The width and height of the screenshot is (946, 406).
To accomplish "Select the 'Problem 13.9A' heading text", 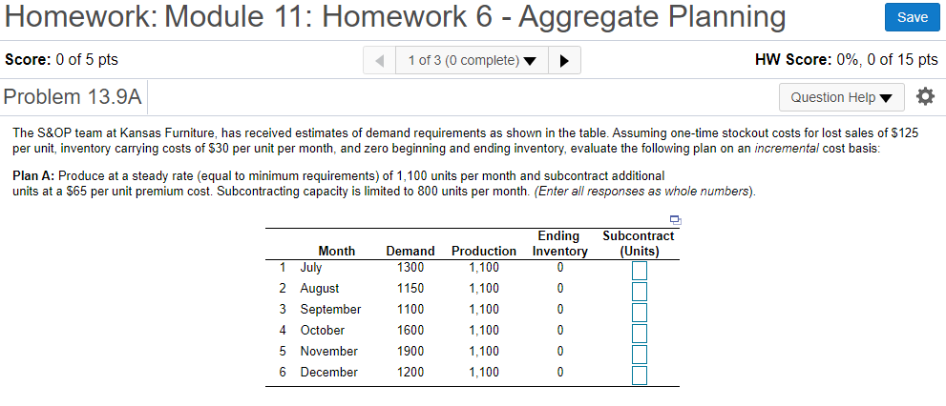I will pos(73,97).
